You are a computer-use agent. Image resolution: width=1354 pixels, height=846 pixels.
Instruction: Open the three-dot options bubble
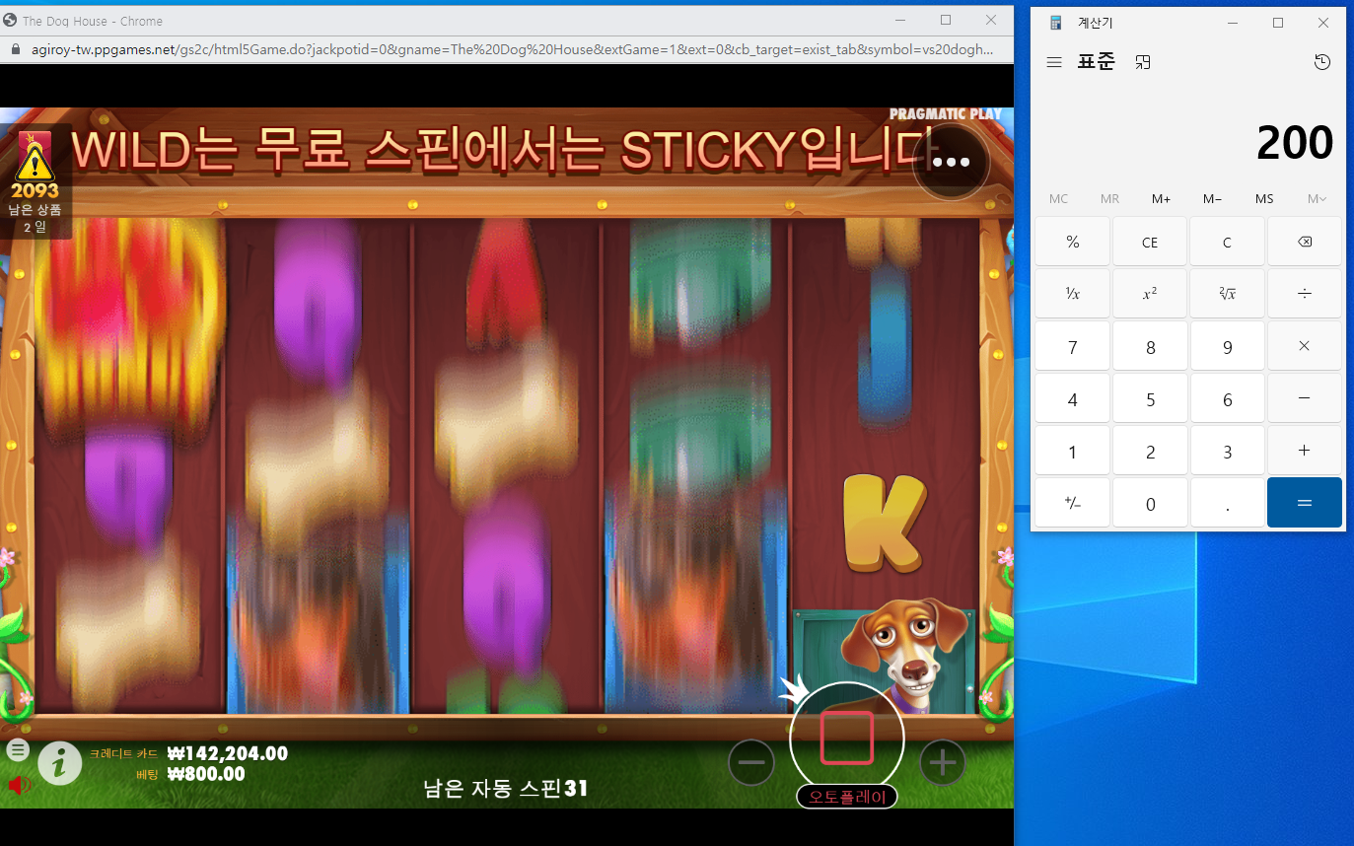(951, 163)
